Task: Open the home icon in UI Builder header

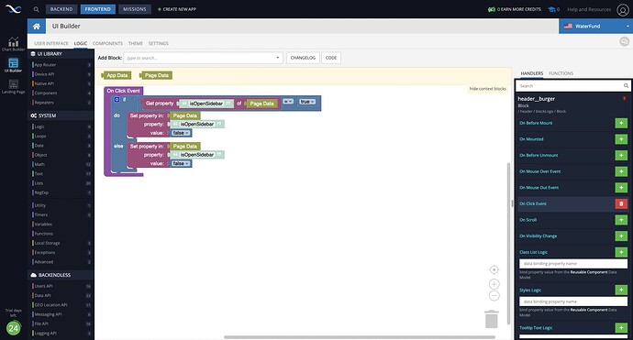Action: (x=37, y=27)
